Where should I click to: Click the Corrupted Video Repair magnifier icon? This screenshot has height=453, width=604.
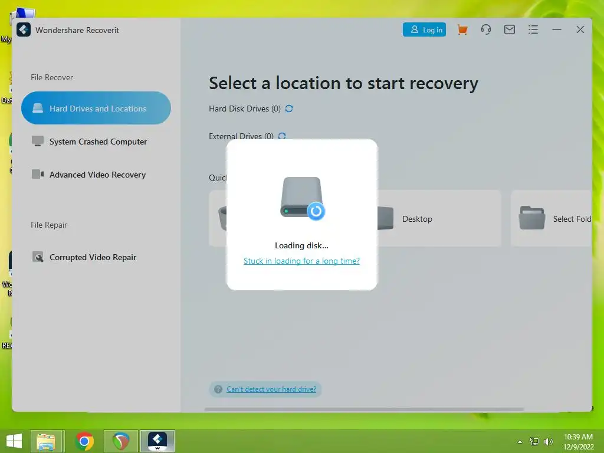click(38, 257)
